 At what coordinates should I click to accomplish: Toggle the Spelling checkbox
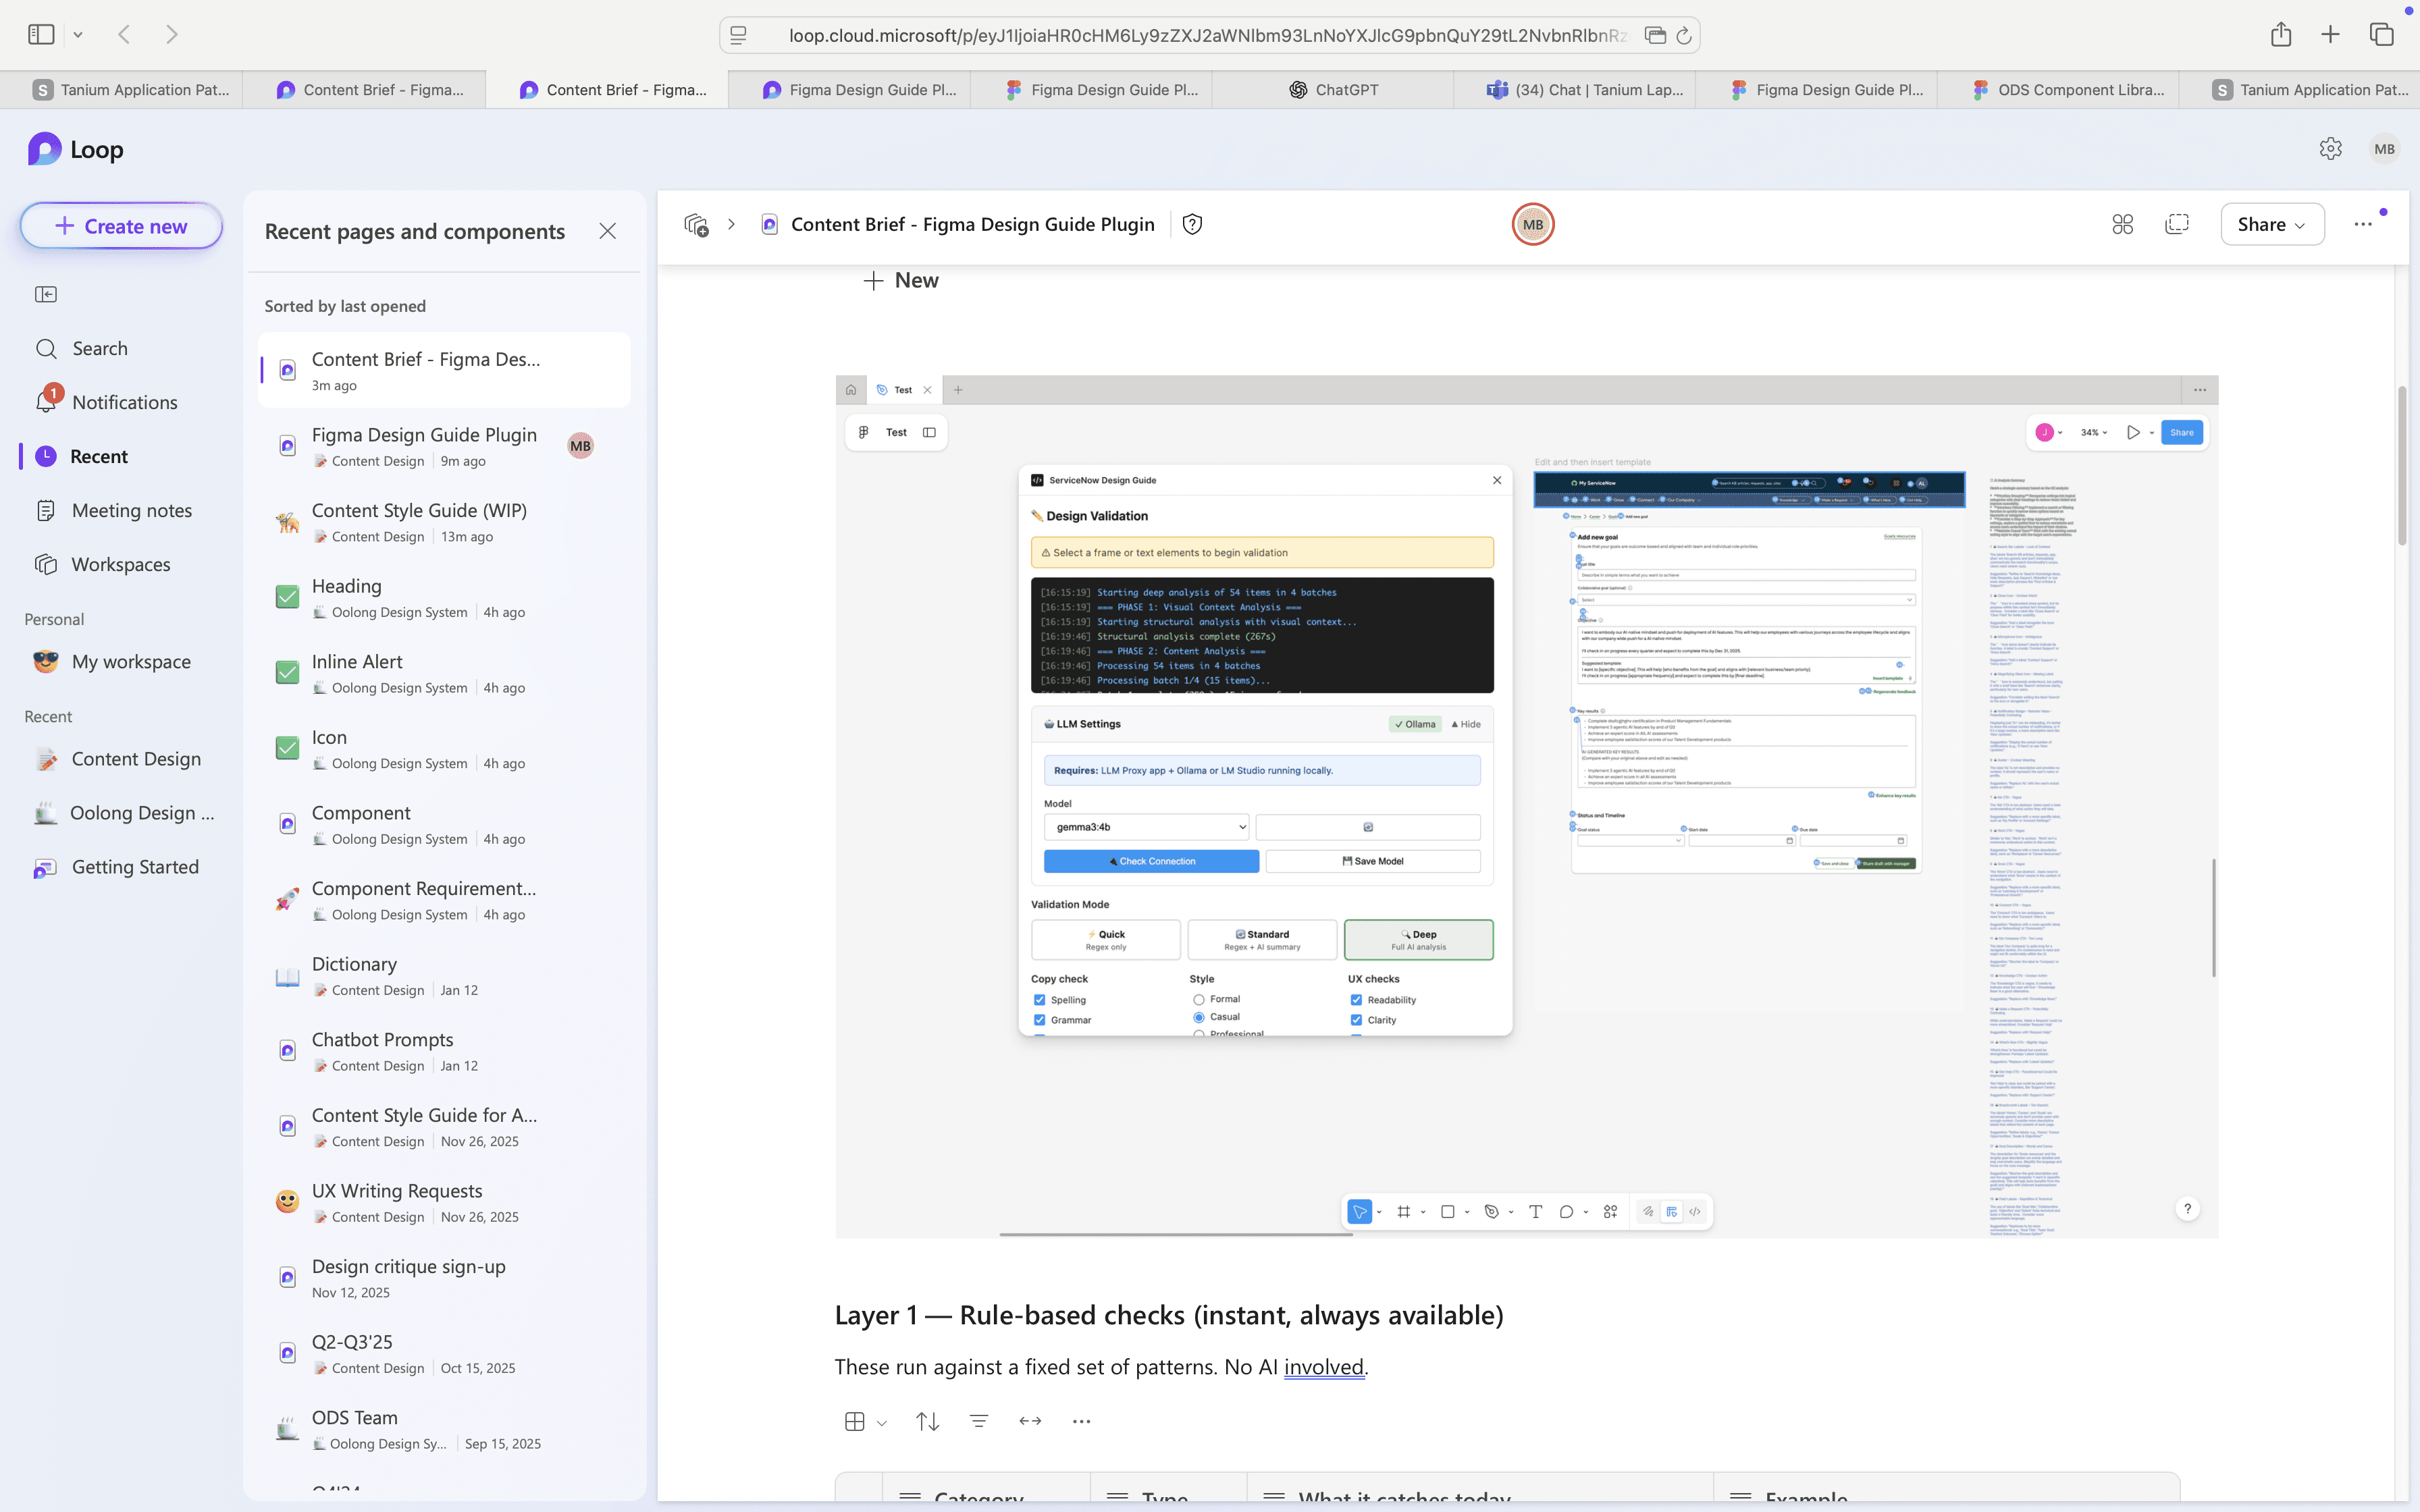coord(1039,1000)
